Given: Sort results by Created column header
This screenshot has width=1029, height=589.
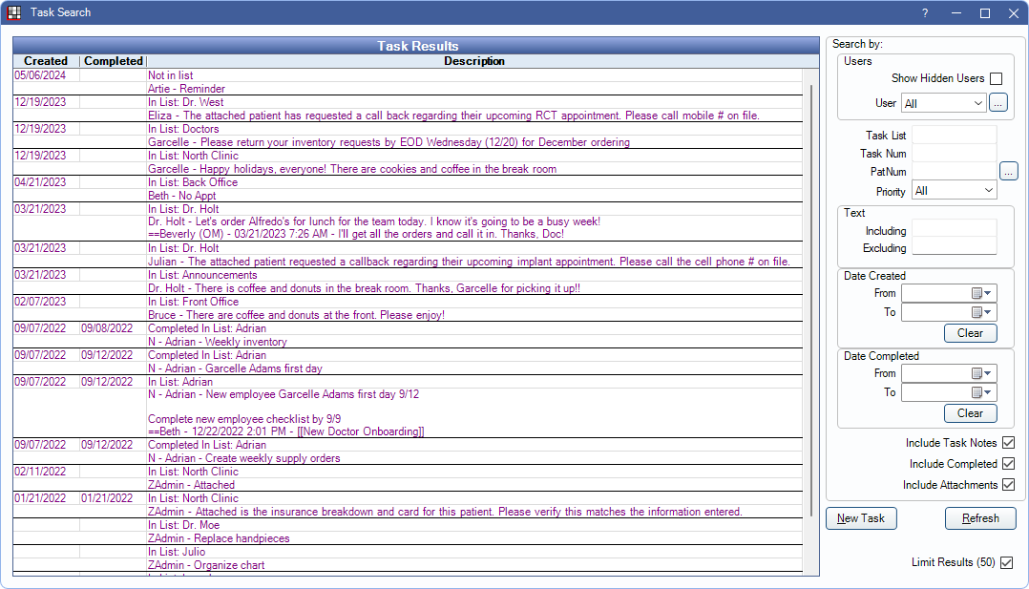Looking at the screenshot, I should [46, 61].
